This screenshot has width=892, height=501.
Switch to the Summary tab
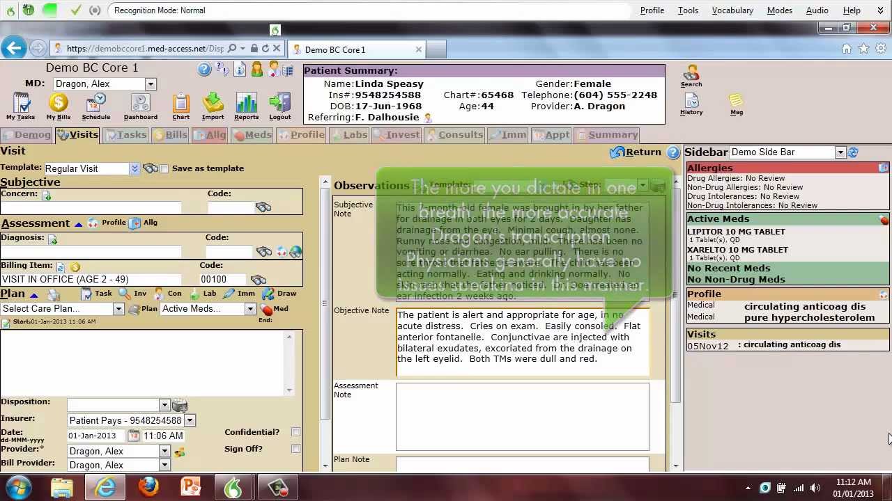pyautogui.click(x=606, y=135)
